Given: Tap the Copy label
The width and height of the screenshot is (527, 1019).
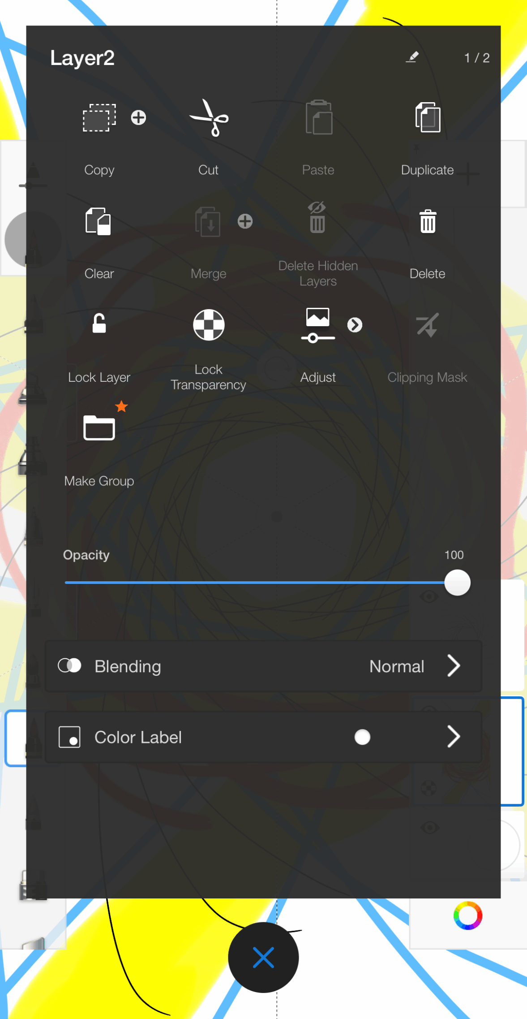Looking at the screenshot, I should point(99,170).
